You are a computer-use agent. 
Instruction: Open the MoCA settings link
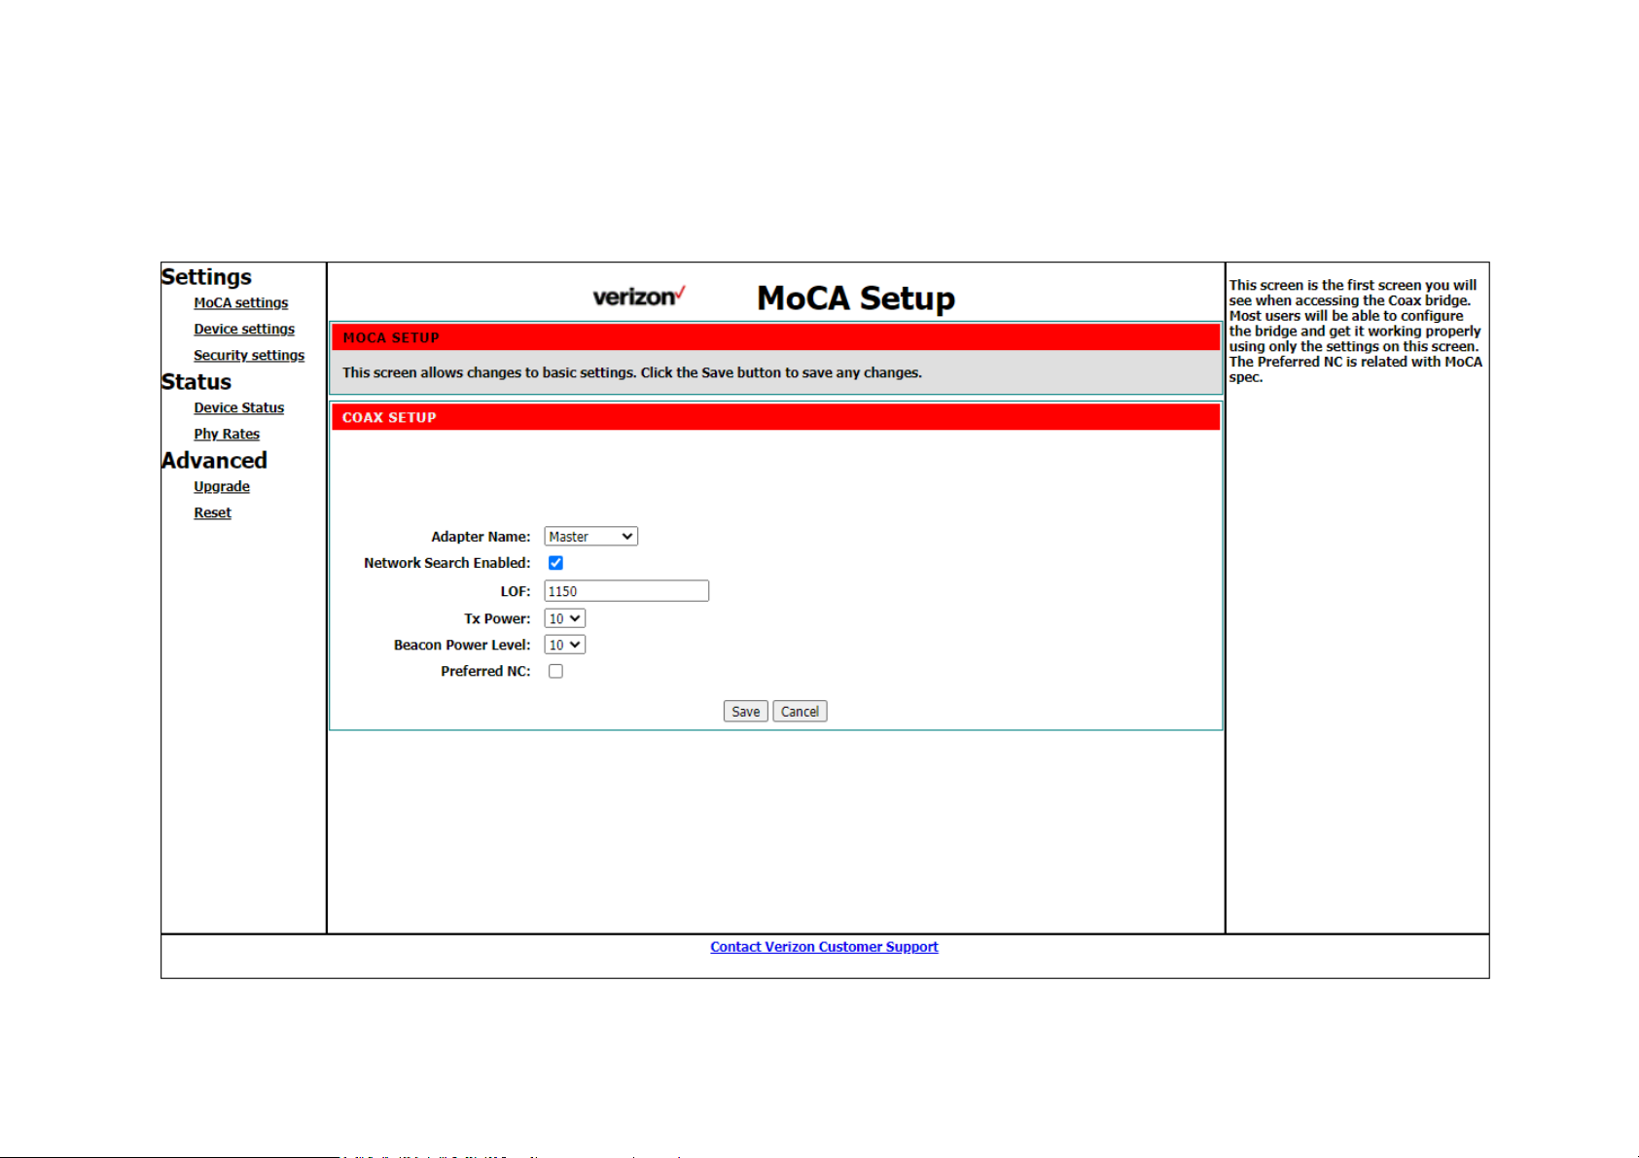240,303
